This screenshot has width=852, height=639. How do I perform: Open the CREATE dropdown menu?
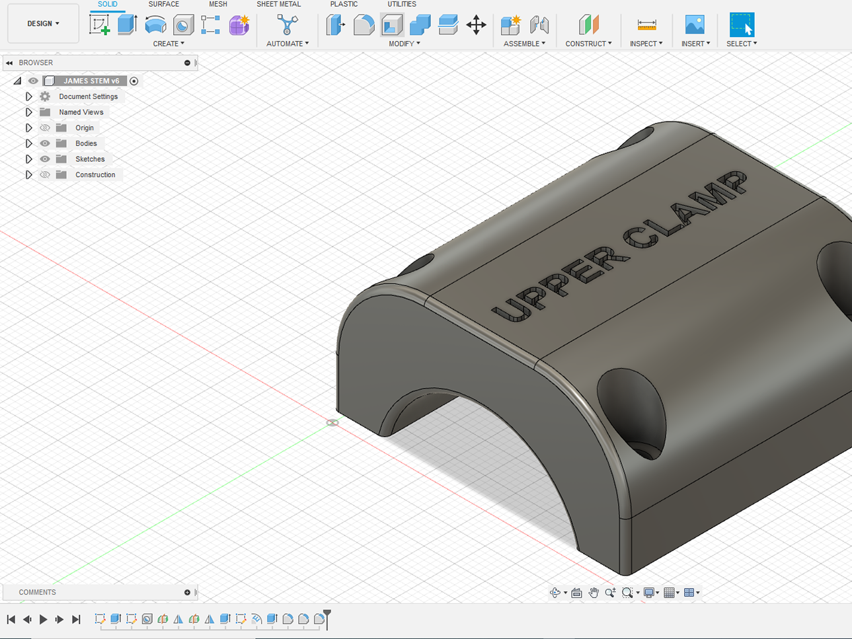[169, 44]
